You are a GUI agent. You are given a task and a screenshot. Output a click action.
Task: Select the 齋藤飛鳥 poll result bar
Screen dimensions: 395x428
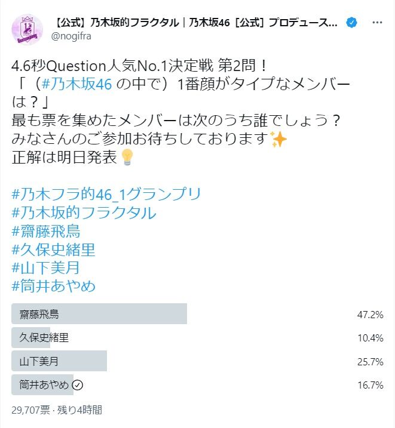coord(99,313)
